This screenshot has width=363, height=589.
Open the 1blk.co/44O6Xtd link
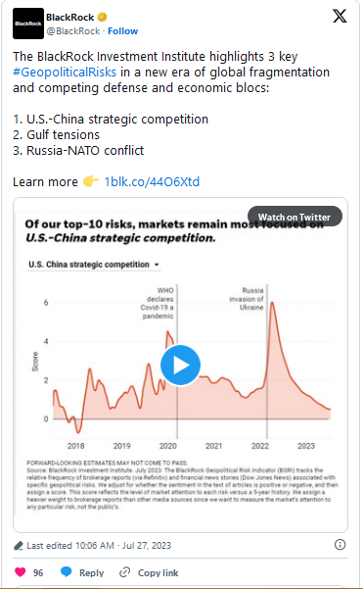(x=152, y=182)
